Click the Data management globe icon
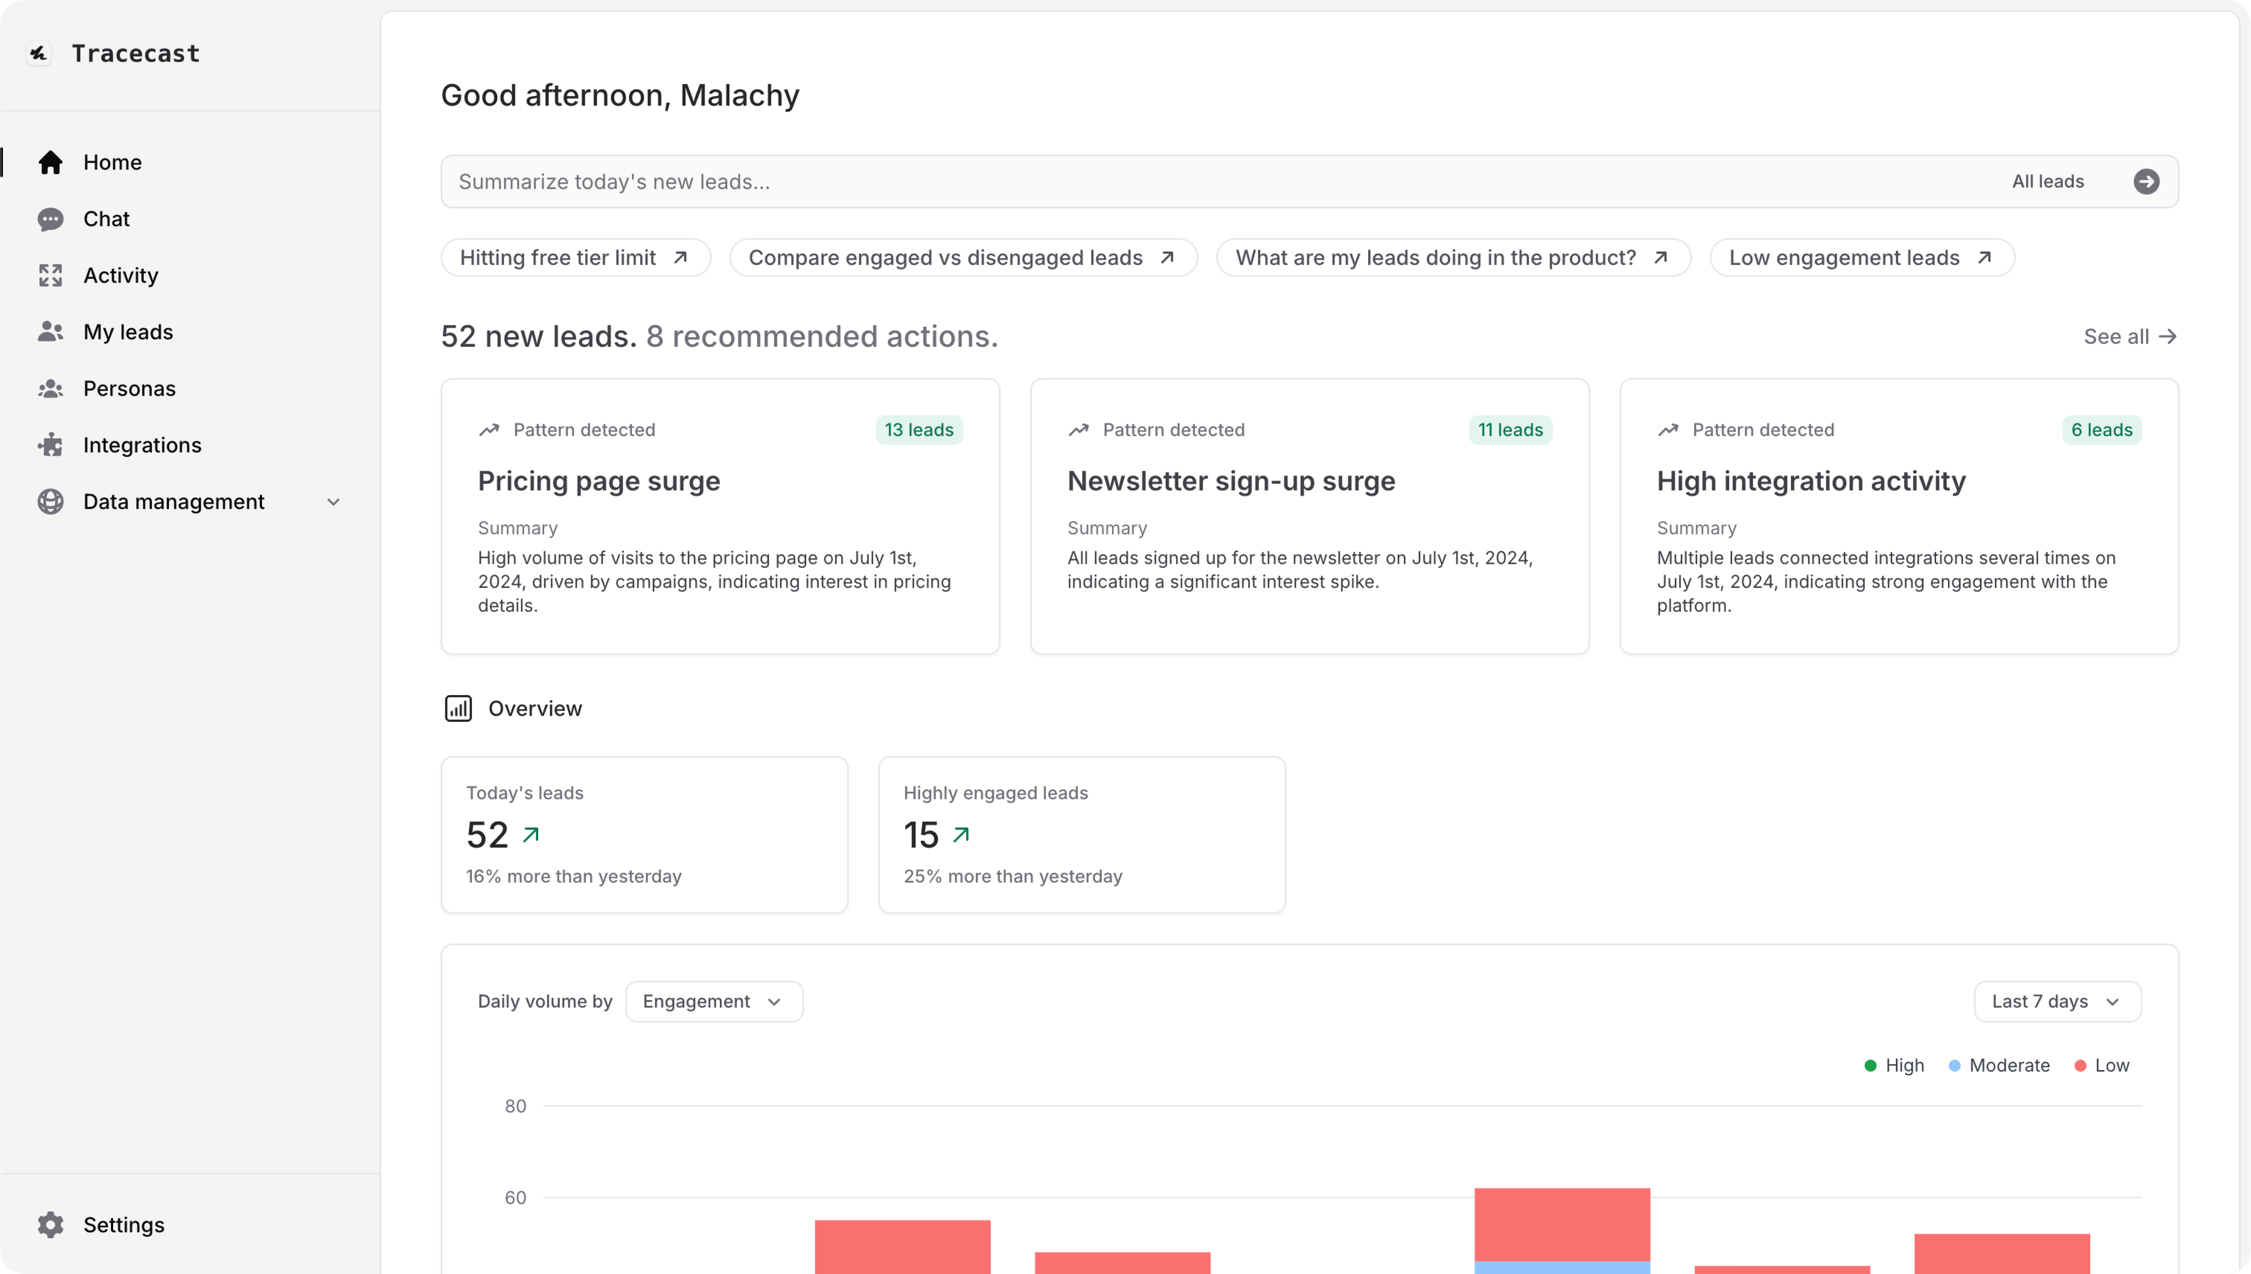The width and height of the screenshot is (2251, 1274). pyautogui.click(x=51, y=502)
